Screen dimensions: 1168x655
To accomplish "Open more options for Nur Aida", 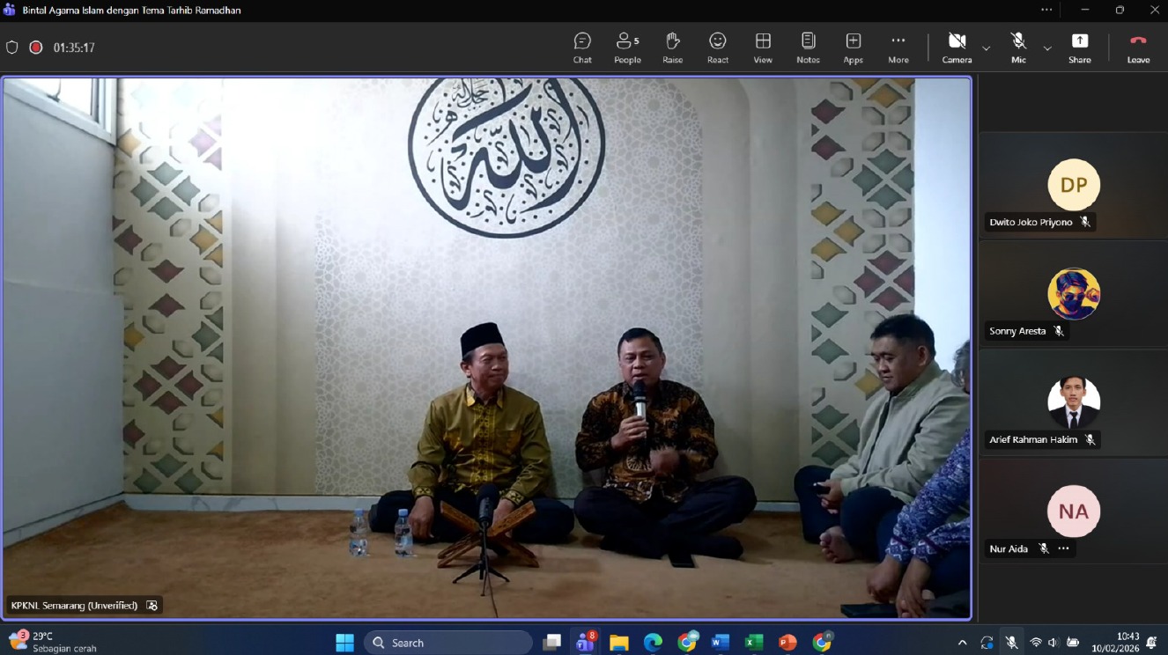I will (1063, 548).
